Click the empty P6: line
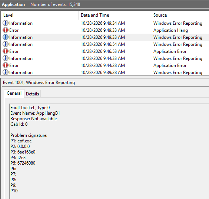209x199 pixels. (x=13, y=169)
